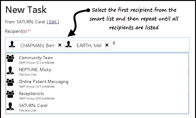Click in the recipient text entry area
This screenshot has height=118, width=196.
(150, 45)
